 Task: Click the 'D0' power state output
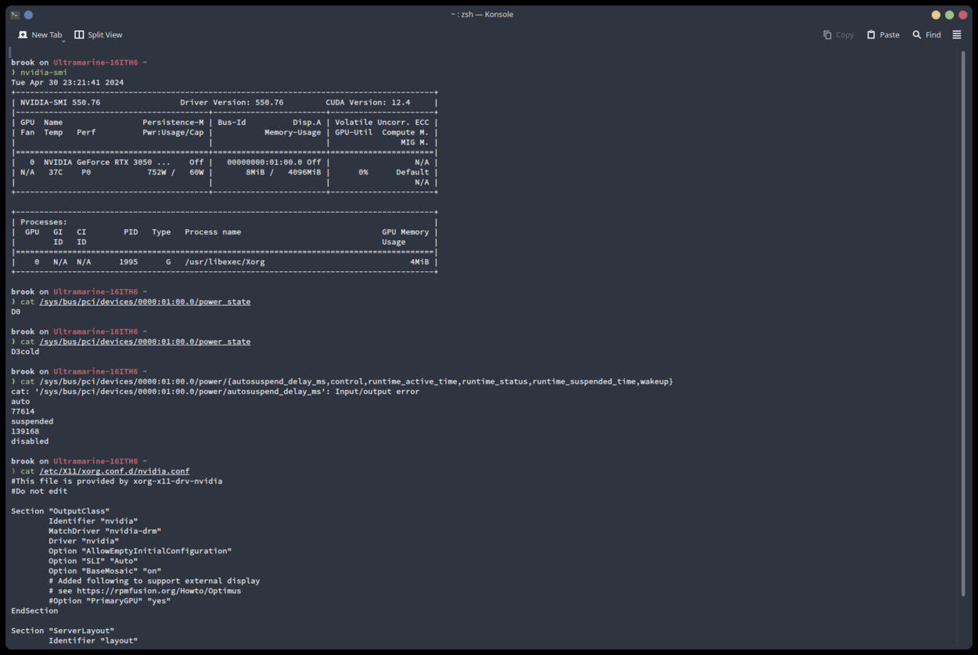[16, 312]
